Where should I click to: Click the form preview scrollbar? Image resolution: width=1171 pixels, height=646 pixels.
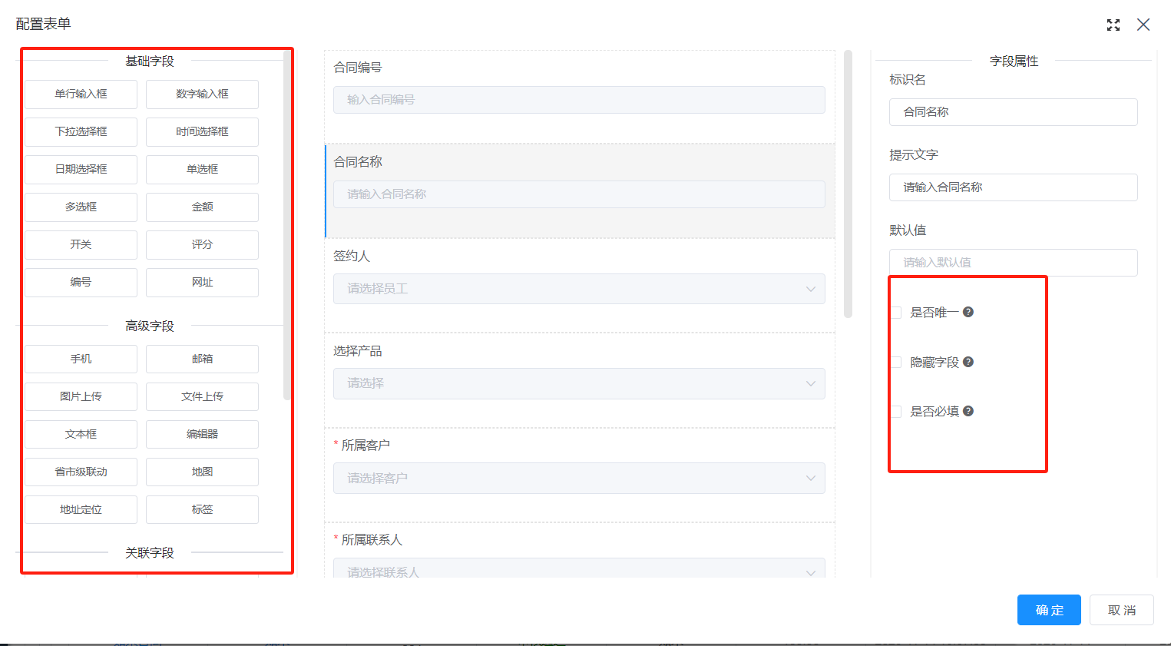(x=848, y=184)
